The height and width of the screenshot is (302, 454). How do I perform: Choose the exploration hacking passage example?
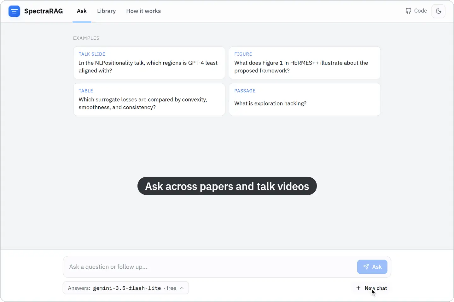(305, 99)
